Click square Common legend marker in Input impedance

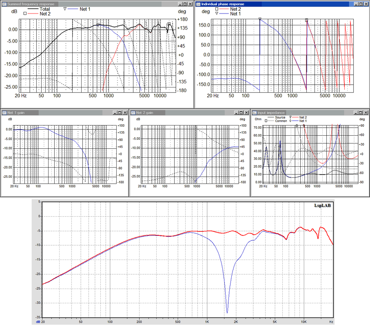(266, 121)
